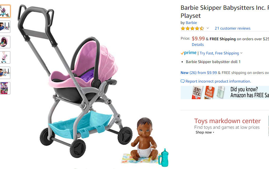Image resolution: width=269 pixels, height=169 pixels.
Task: Select the sixth thumbnail of product packaging
Action: (x=5, y=88)
